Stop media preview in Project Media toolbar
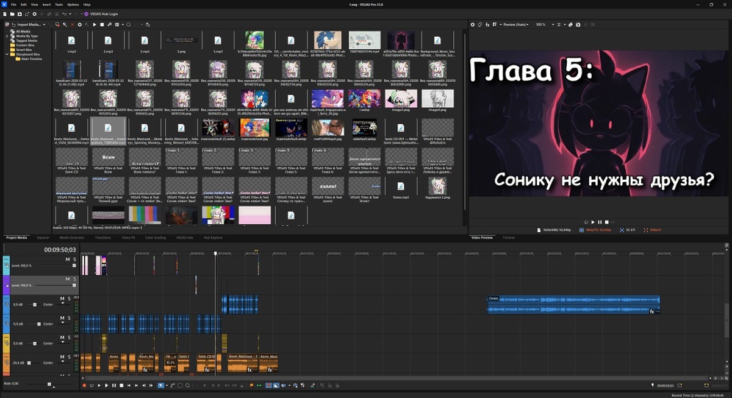The height and width of the screenshot is (398, 732). coord(102,24)
